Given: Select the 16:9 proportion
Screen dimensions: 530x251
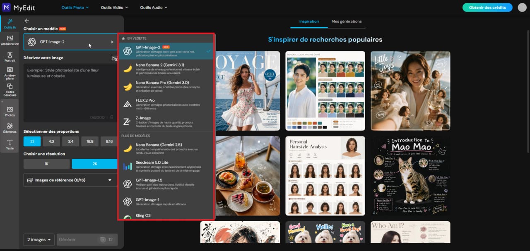Looking at the screenshot, I should [90, 141].
